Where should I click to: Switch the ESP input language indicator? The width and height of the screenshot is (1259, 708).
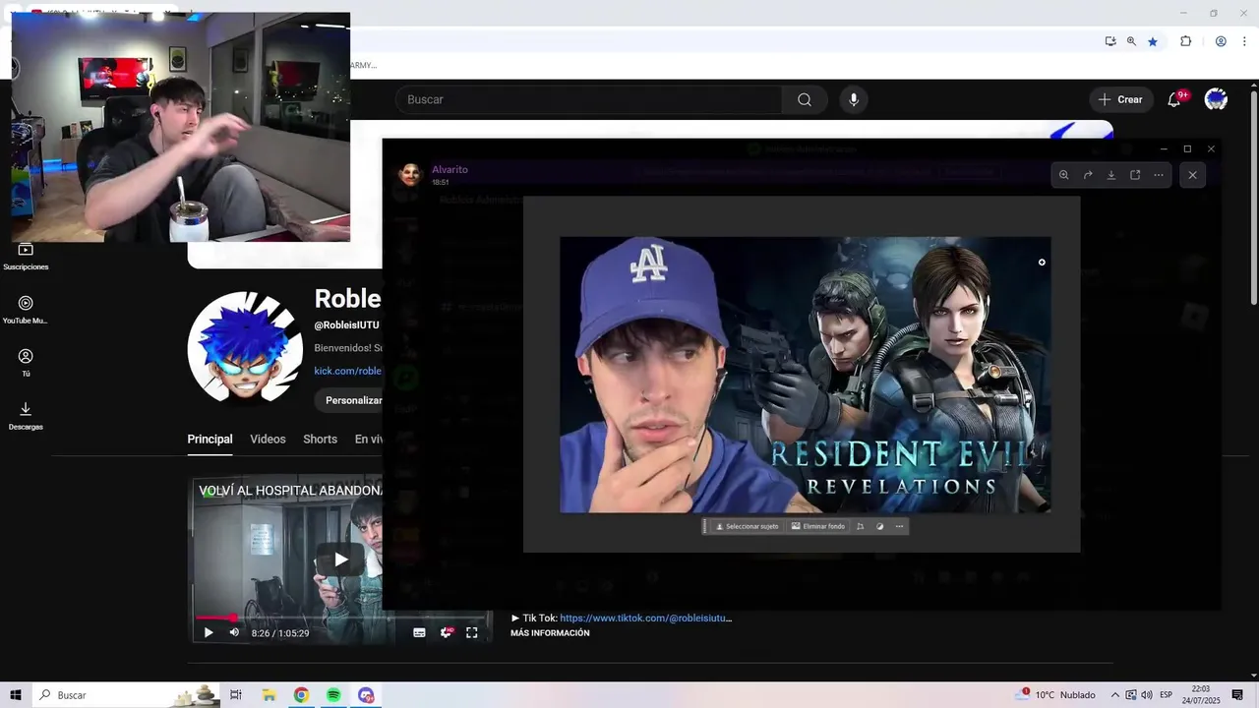[1166, 695]
